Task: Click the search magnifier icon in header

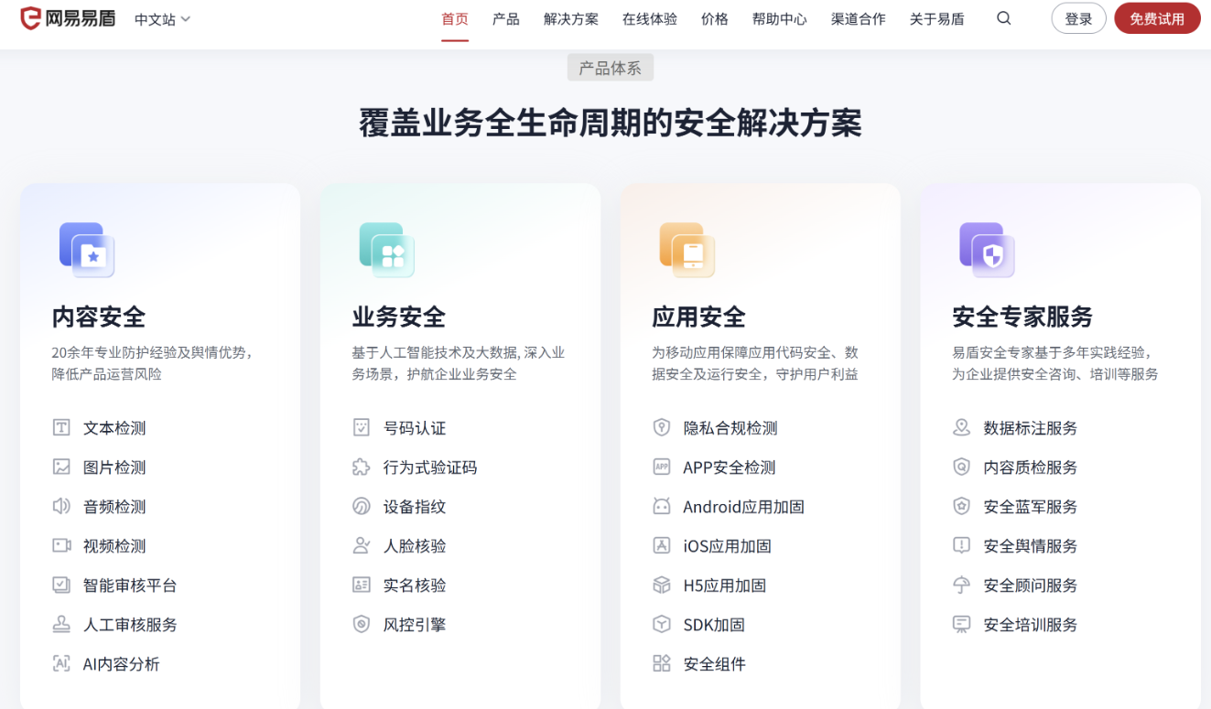Action: pyautogui.click(x=1004, y=18)
